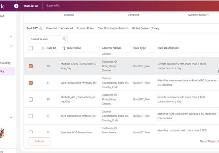The image size is (219, 153).
Task: Click rule name Wire_Transactions_Without_BIC
Action: (x=79, y=83)
